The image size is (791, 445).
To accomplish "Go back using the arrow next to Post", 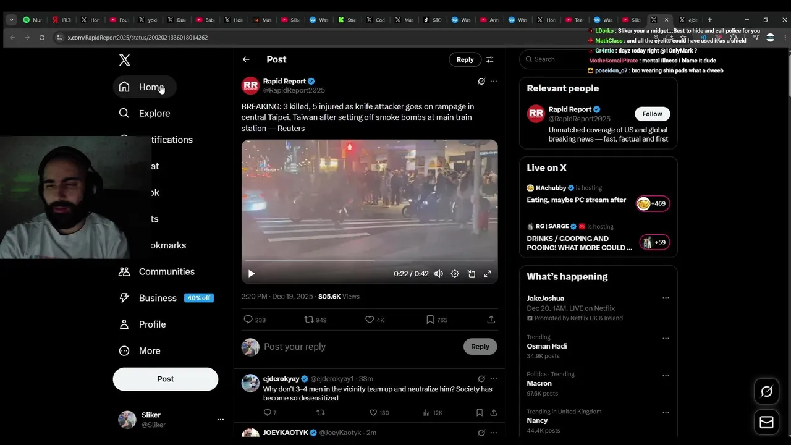I will 246,59.
